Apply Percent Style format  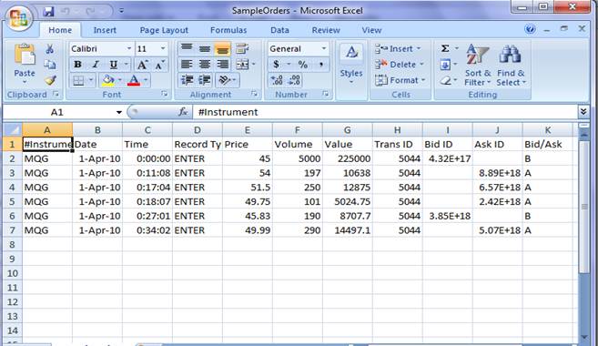303,65
